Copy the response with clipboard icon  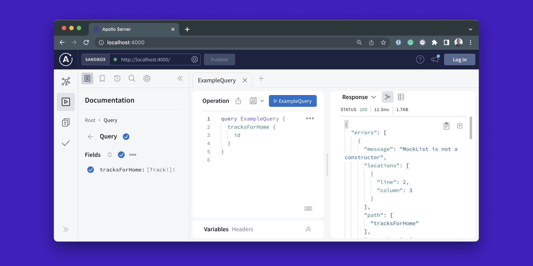tap(447, 126)
